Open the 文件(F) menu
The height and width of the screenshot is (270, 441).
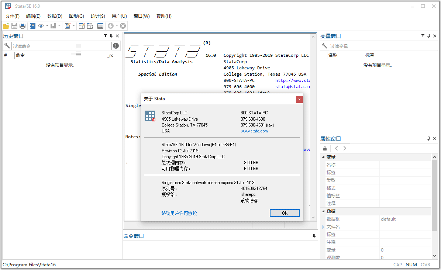(13, 16)
